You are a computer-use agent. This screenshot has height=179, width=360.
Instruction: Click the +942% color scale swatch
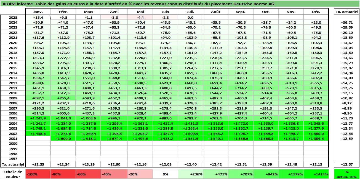(266, 174)
